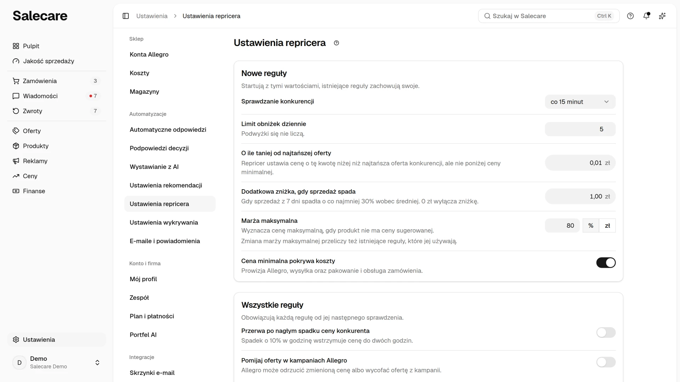This screenshot has width=680, height=382.
Task: Click the Zwroty return arrow icon
Action: coord(16,111)
